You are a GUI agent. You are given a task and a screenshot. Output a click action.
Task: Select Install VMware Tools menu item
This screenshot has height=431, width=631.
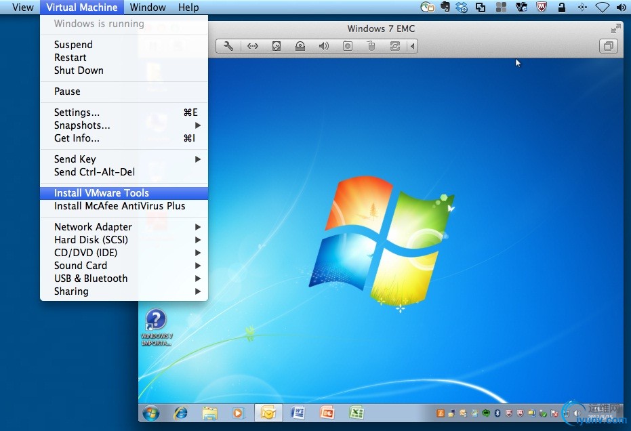[102, 193]
